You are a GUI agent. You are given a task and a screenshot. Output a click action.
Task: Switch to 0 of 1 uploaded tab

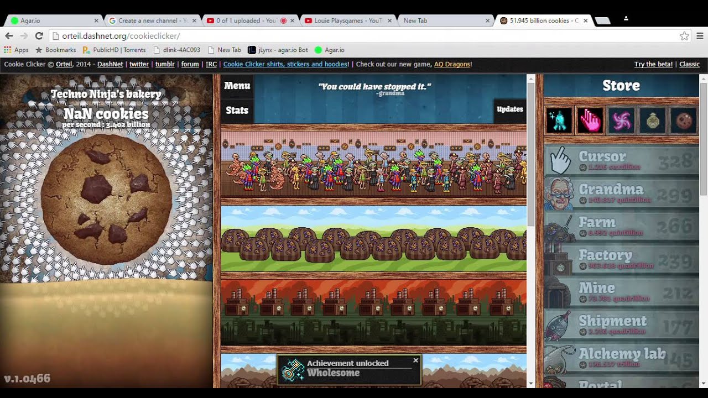[x=251, y=20]
